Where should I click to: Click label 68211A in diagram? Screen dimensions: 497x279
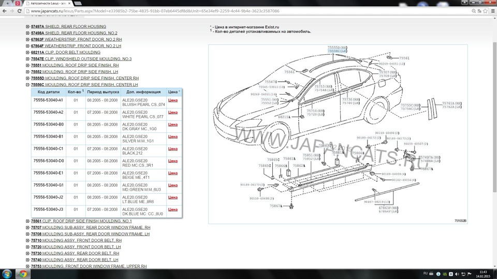[x=284, y=117]
